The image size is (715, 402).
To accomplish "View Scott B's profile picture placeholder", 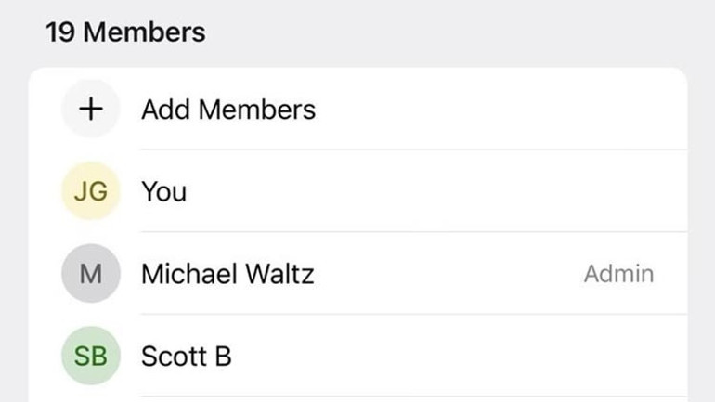I will 91,356.
